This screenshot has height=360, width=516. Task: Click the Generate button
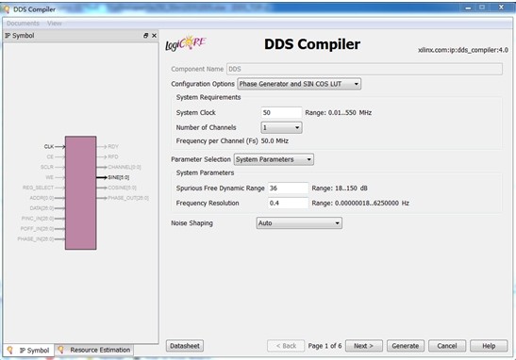pyautogui.click(x=406, y=346)
